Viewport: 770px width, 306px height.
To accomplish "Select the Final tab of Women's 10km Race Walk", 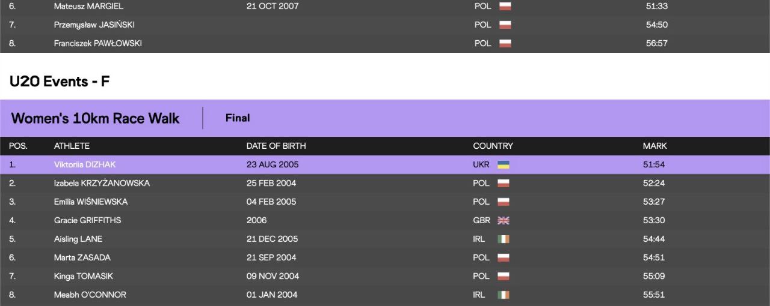I will pyautogui.click(x=238, y=118).
